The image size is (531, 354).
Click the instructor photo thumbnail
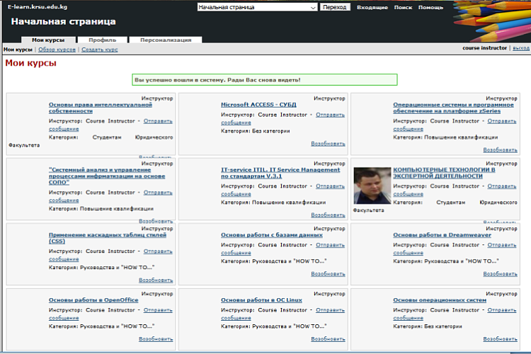[x=372, y=185]
